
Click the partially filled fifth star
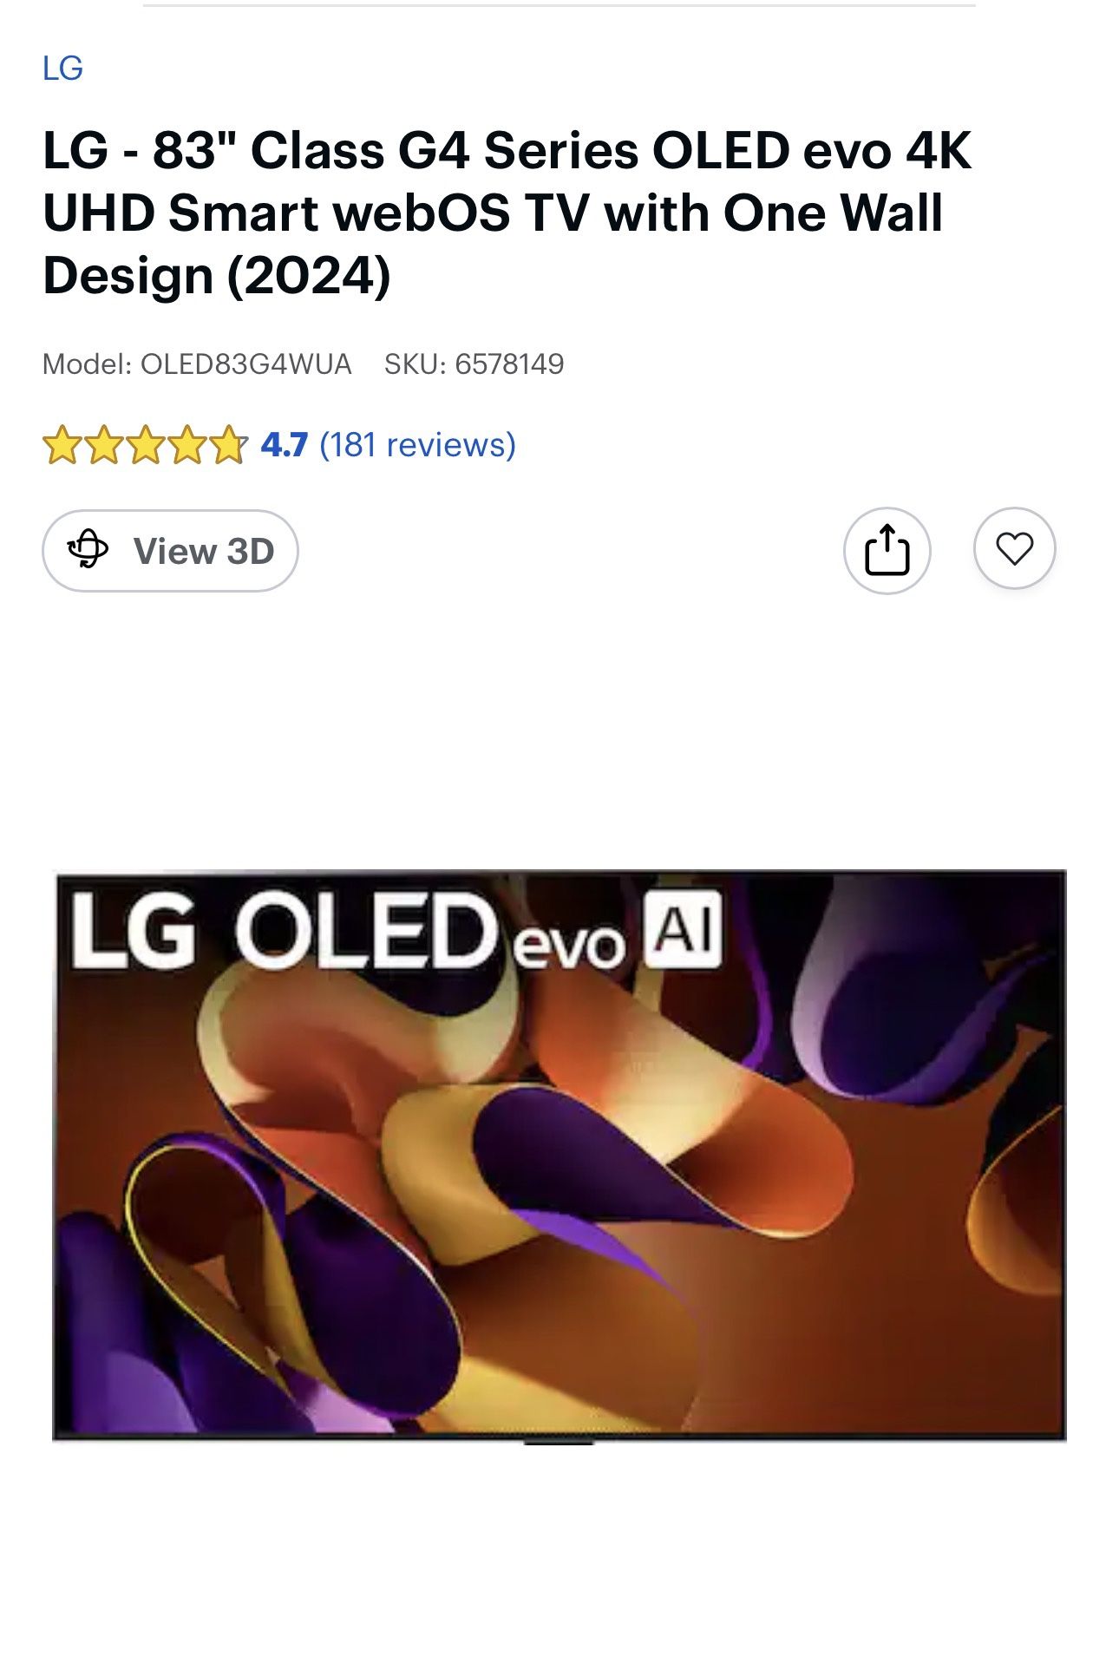[x=229, y=445]
